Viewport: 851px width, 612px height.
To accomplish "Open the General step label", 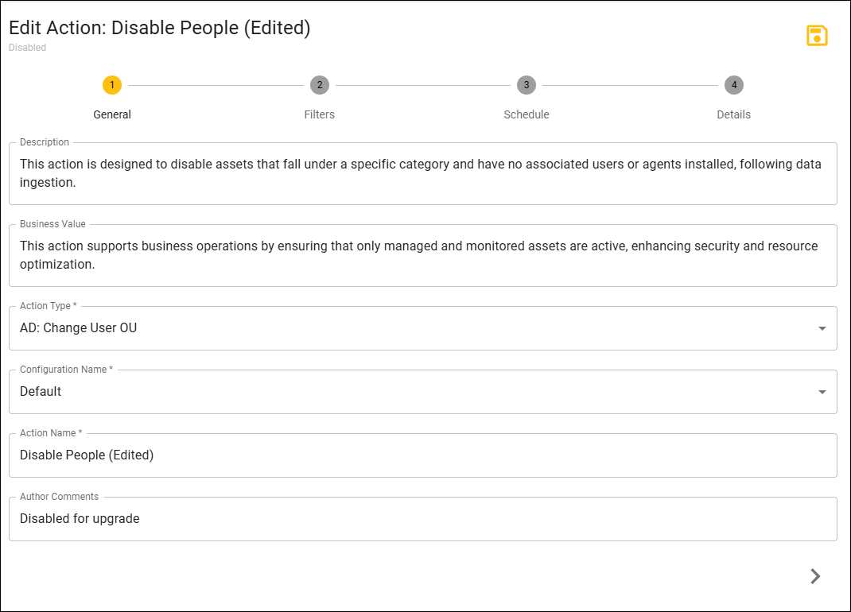I will coord(112,114).
